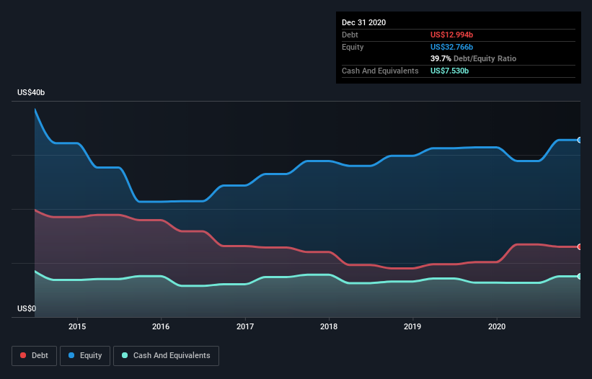Click the blue Equity legend dot
Image resolution: width=592 pixels, height=379 pixels.
pos(71,355)
